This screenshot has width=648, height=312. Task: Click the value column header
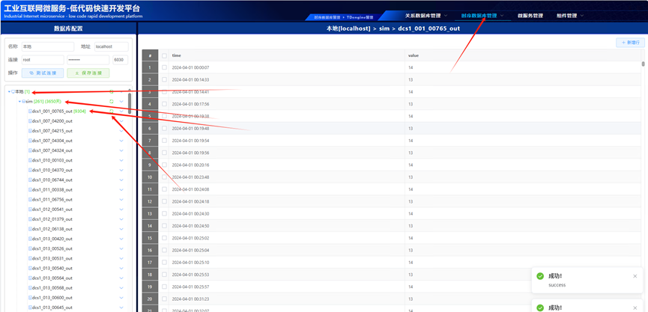(x=523, y=55)
